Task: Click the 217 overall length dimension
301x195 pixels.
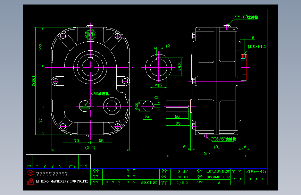Action: tap(207, 154)
